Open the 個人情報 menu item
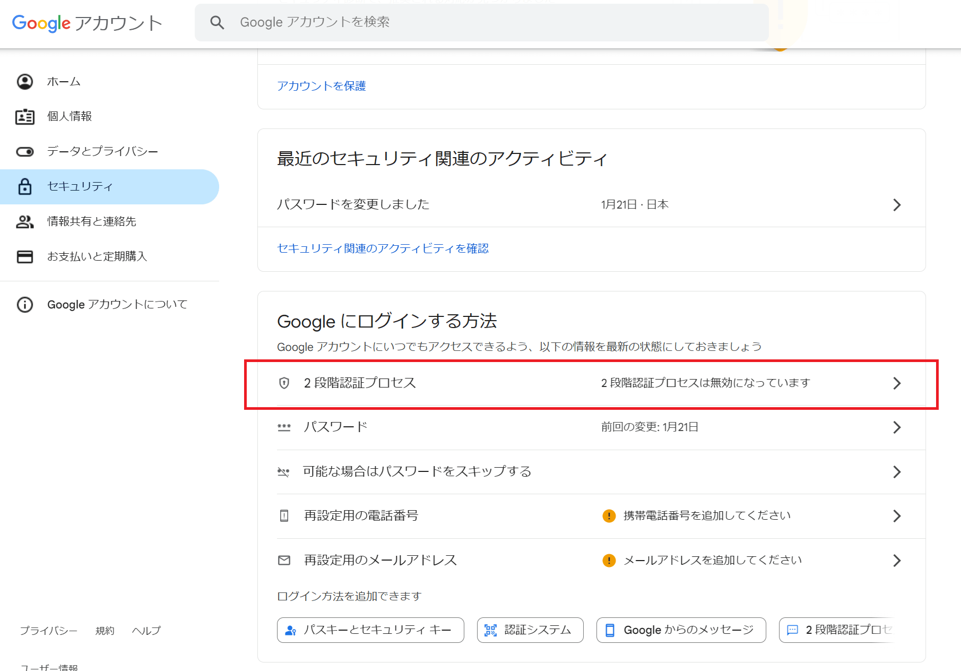Image resolution: width=961 pixels, height=671 pixels. (109, 117)
